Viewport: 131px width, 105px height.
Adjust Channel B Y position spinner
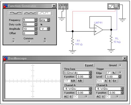point(122,93)
